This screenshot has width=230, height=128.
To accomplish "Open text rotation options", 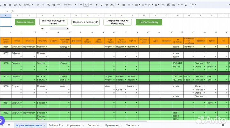I will (x=157, y=5).
